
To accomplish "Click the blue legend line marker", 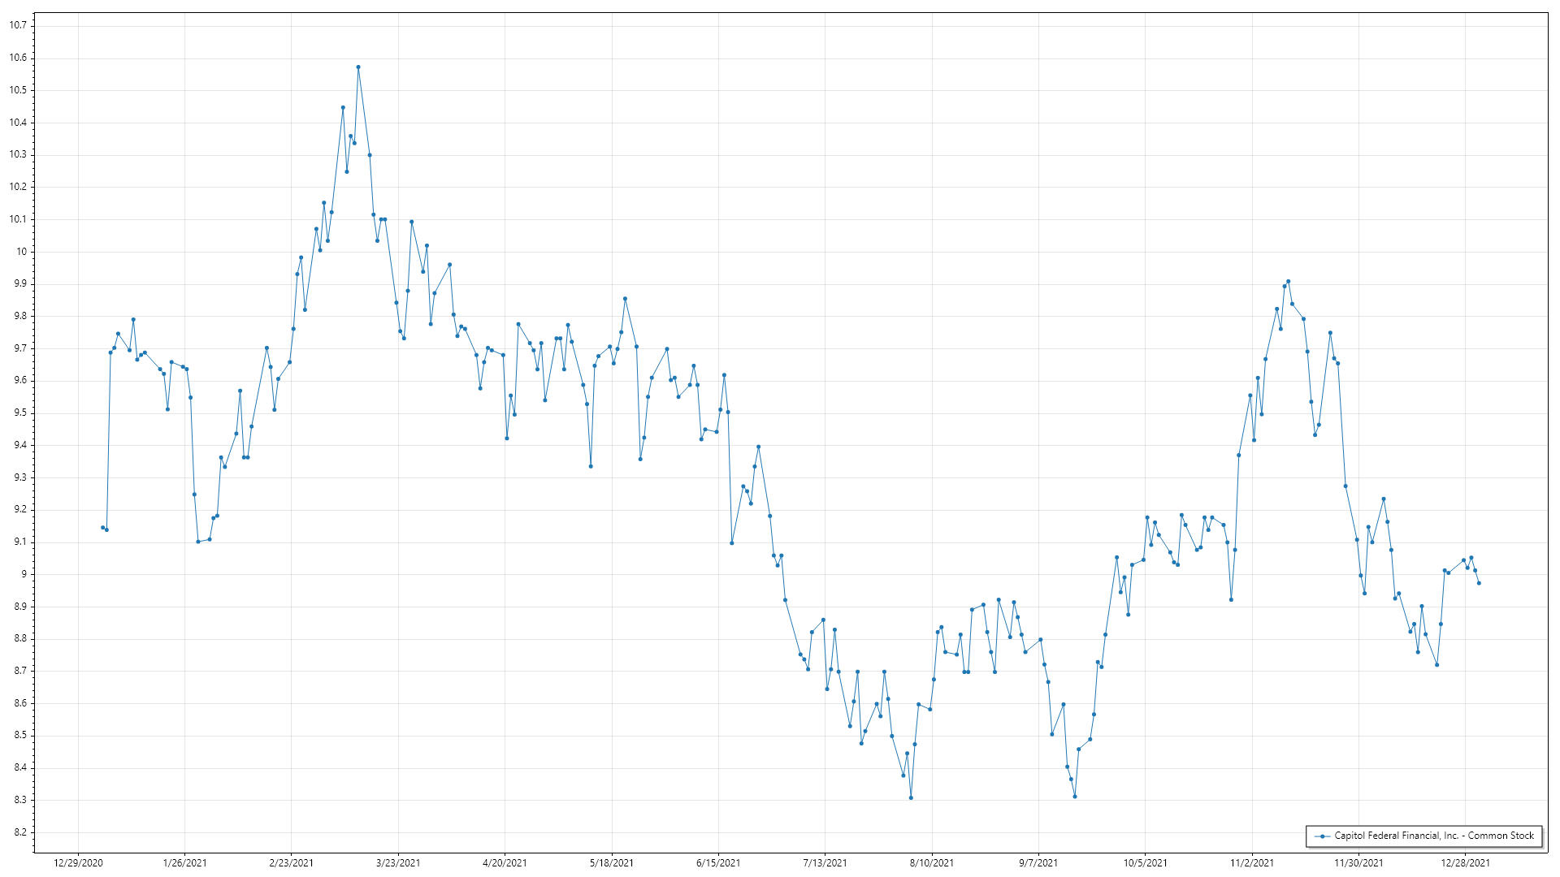I will tap(1322, 836).
